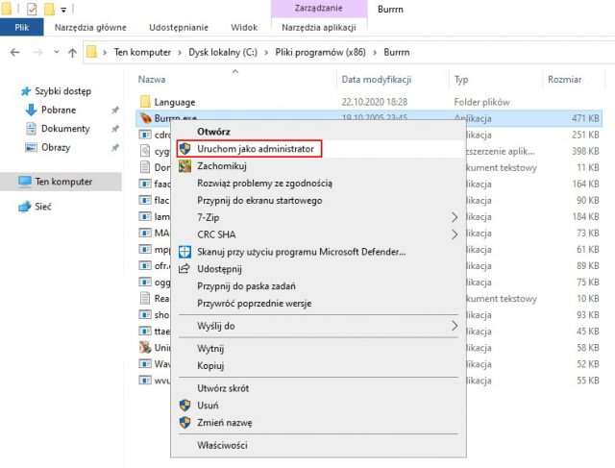The height and width of the screenshot is (468, 615).
Task: Click the admin shield icon by Uruchom
Action: (184, 149)
